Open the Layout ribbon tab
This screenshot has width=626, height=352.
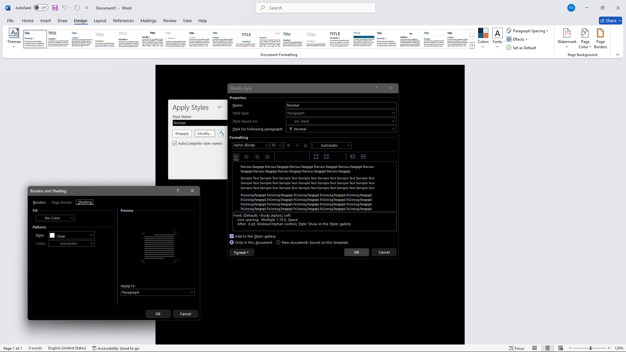100,21
